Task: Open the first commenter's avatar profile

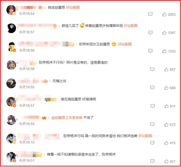Action: [x=11, y=10]
